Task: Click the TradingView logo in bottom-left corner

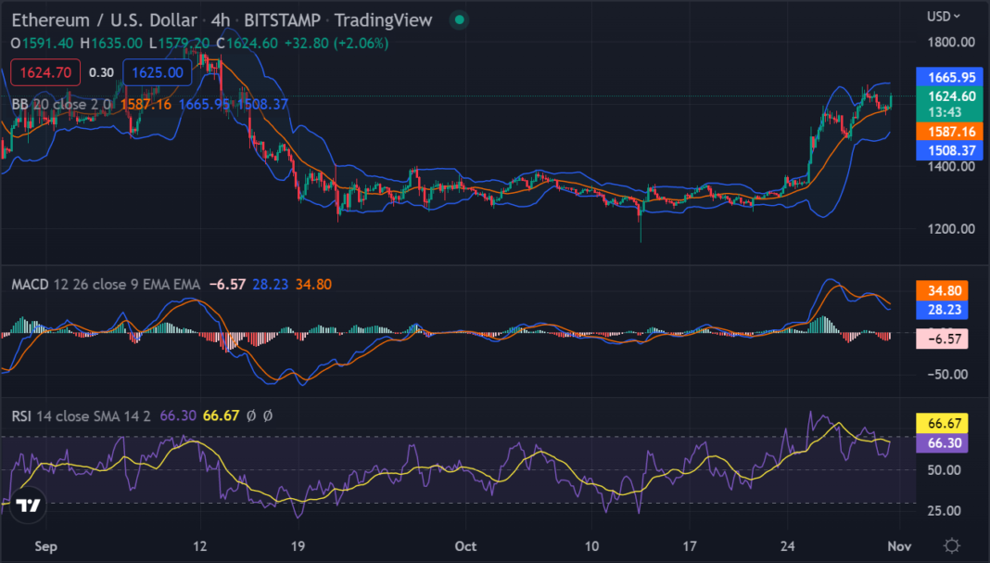Action: pyautogui.click(x=29, y=505)
